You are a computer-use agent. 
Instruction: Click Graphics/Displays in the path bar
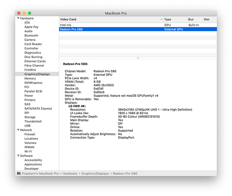coord(95,173)
